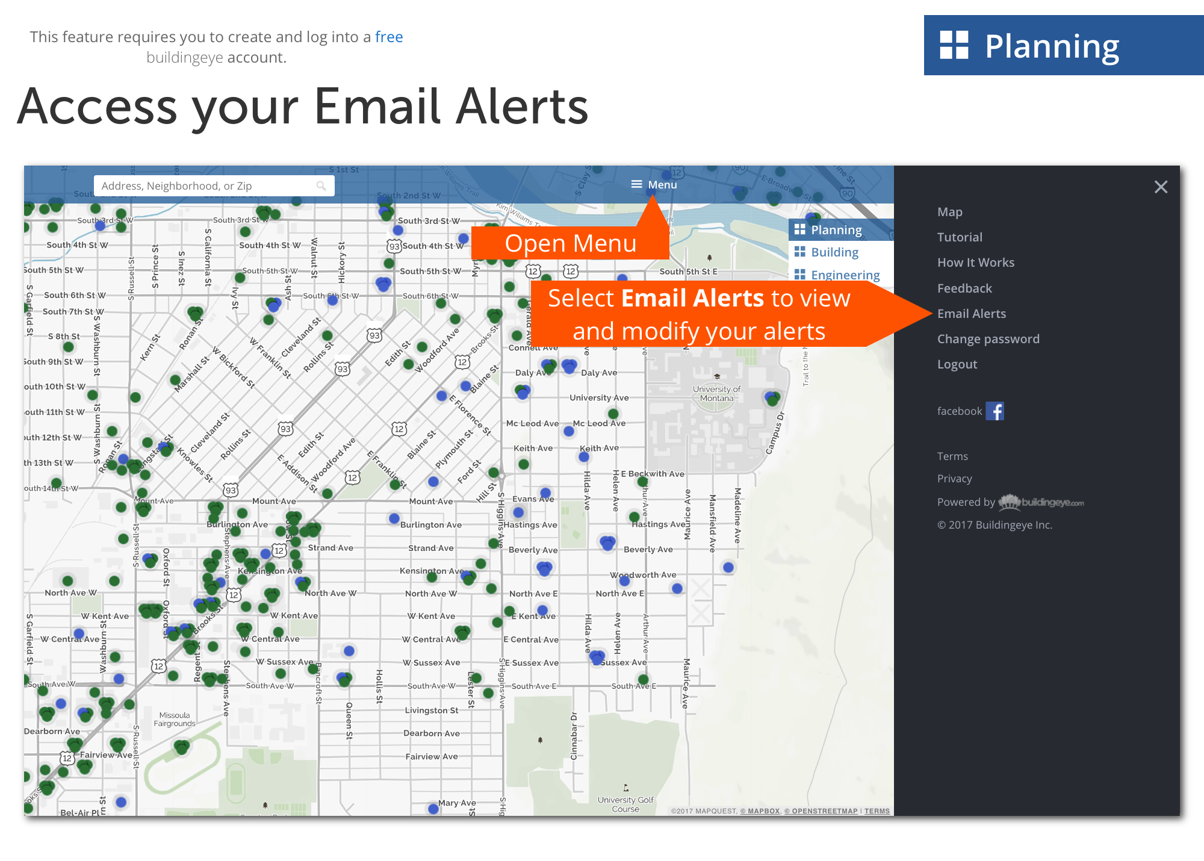Click the University Golf Course icon
The width and height of the screenshot is (1204, 861).
626,788
